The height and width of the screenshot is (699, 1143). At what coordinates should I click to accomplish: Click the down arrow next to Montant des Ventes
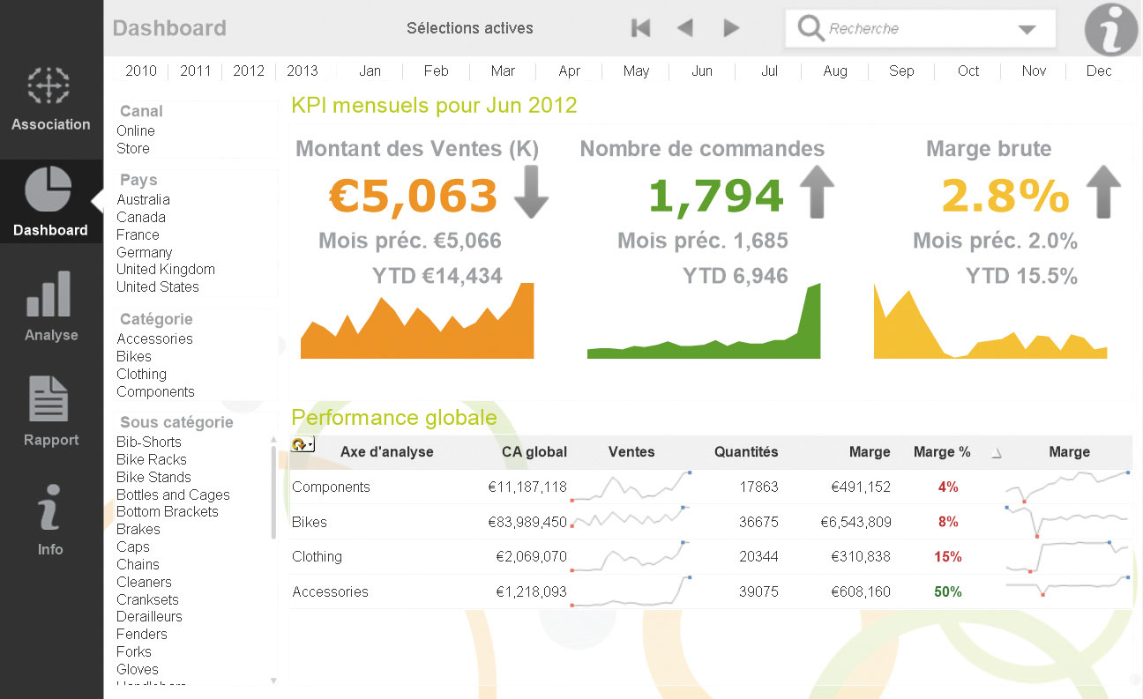tap(531, 191)
